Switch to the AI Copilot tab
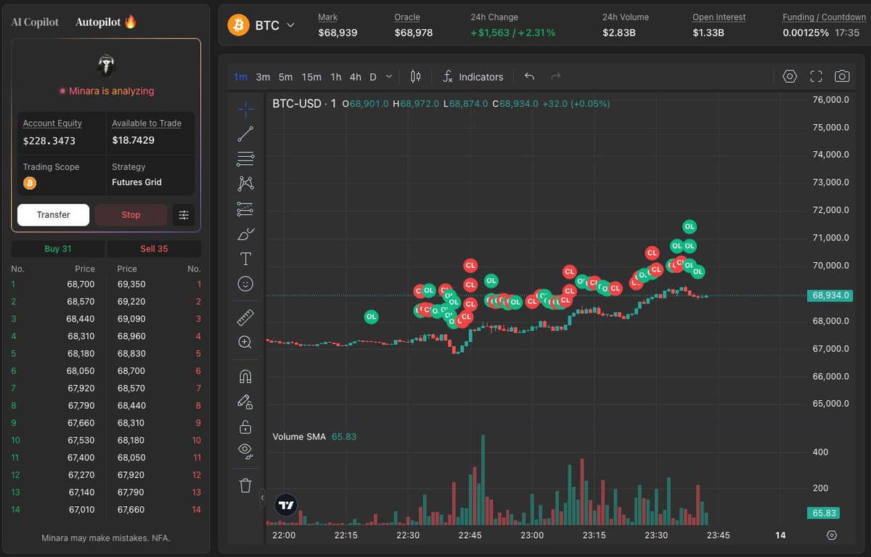Image resolution: width=871 pixels, height=557 pixels. tap(34, 22)
